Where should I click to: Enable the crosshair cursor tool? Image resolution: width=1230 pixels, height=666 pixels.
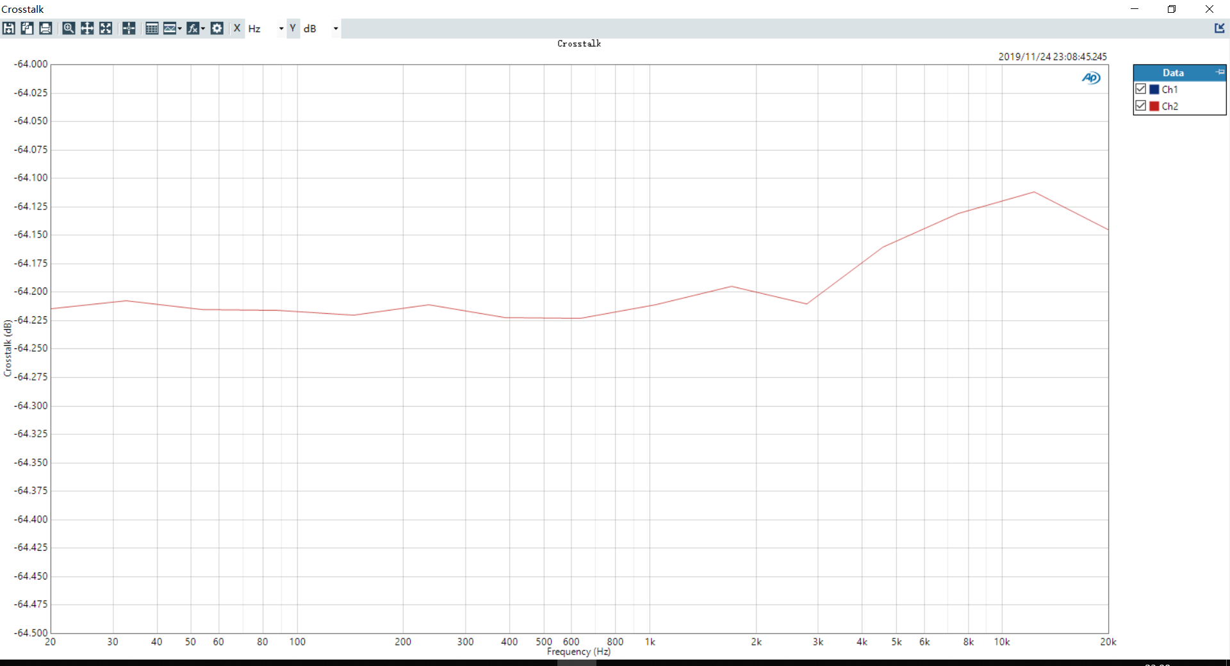[129, 28]
